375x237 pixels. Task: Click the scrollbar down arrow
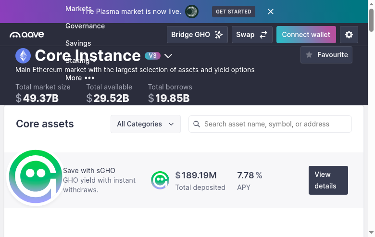pos(371,233)
